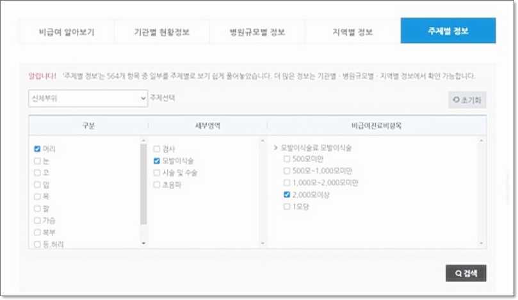Collapse the 모발이식술료 모발이식술 group
Viewport: 518px width, 300px height.
point(275,147)
